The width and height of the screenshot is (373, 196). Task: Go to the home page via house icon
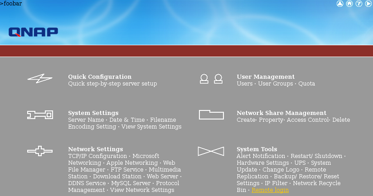point(349,4)
